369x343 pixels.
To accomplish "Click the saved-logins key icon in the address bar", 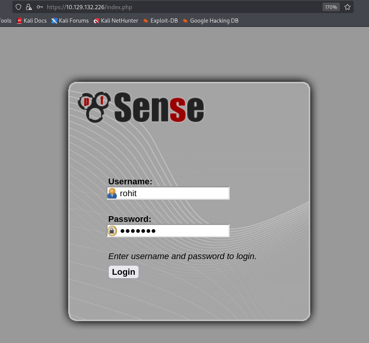I will (40, 7).
